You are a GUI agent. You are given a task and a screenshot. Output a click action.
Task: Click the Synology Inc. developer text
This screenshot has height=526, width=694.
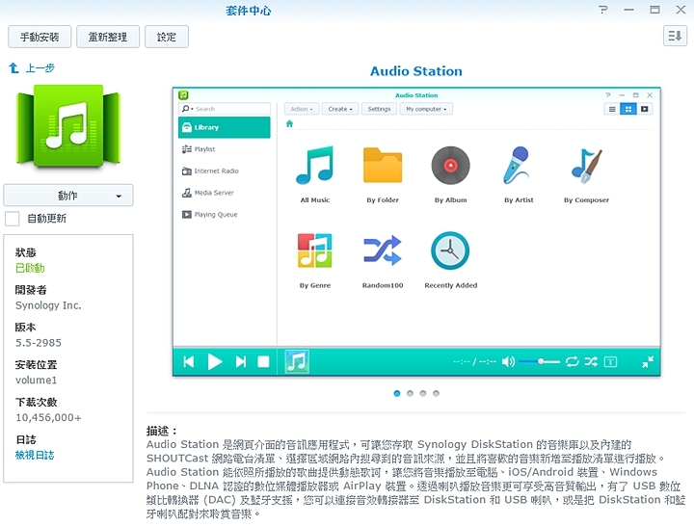(x=48, y=305)
